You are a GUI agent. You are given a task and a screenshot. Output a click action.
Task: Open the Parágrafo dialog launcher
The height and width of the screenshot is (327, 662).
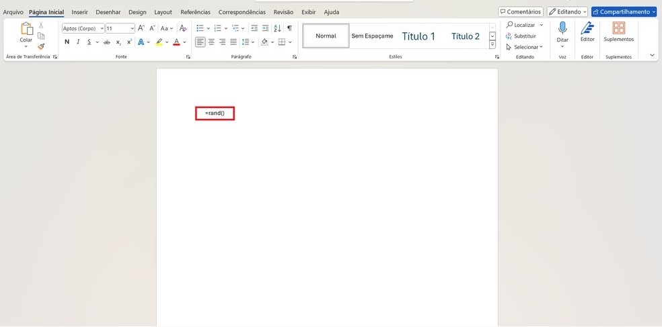click(295, 56)
